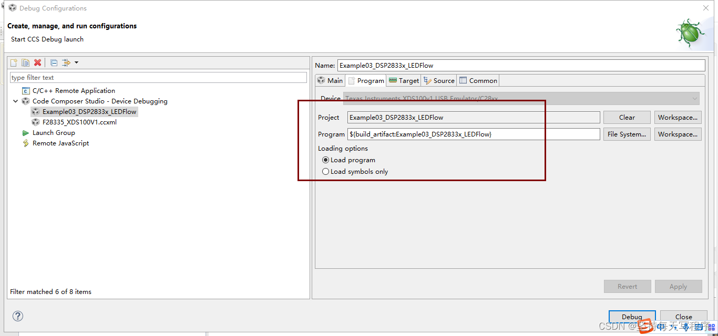718x336 pixels.
Task: Clear the Project field using Clear button
Action: pos(627,117)
